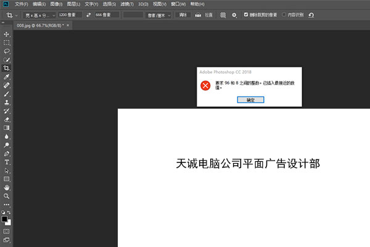Select the Zoom magnifier tool

pos(7,196)
